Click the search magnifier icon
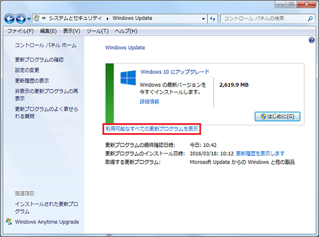Viewport: 319px width, 237px height. pos(310,19)
